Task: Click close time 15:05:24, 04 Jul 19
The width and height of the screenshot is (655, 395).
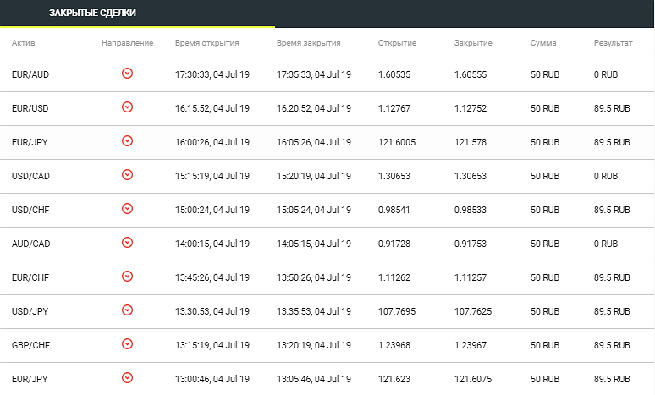Action: pos(314,210)
